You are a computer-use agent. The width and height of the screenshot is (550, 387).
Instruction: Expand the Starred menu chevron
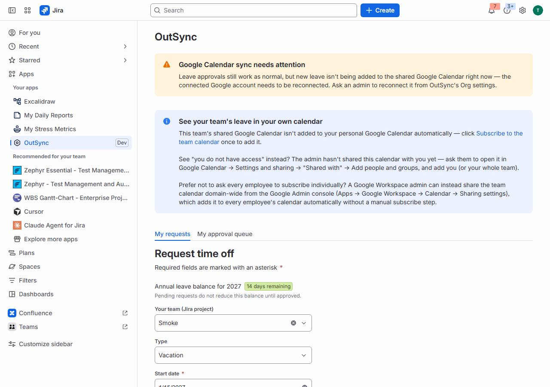point(125,60)
